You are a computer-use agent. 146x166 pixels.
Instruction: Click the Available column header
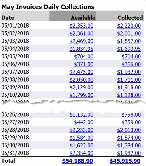[x=83, y=18]
